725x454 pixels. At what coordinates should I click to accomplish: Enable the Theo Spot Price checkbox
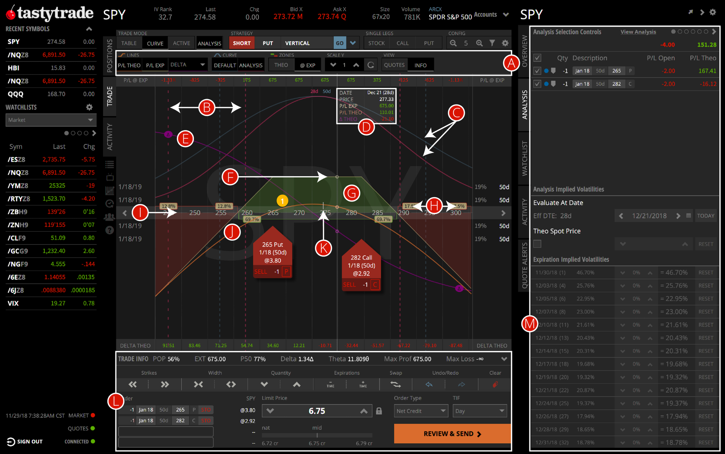[x=537, y=244]
